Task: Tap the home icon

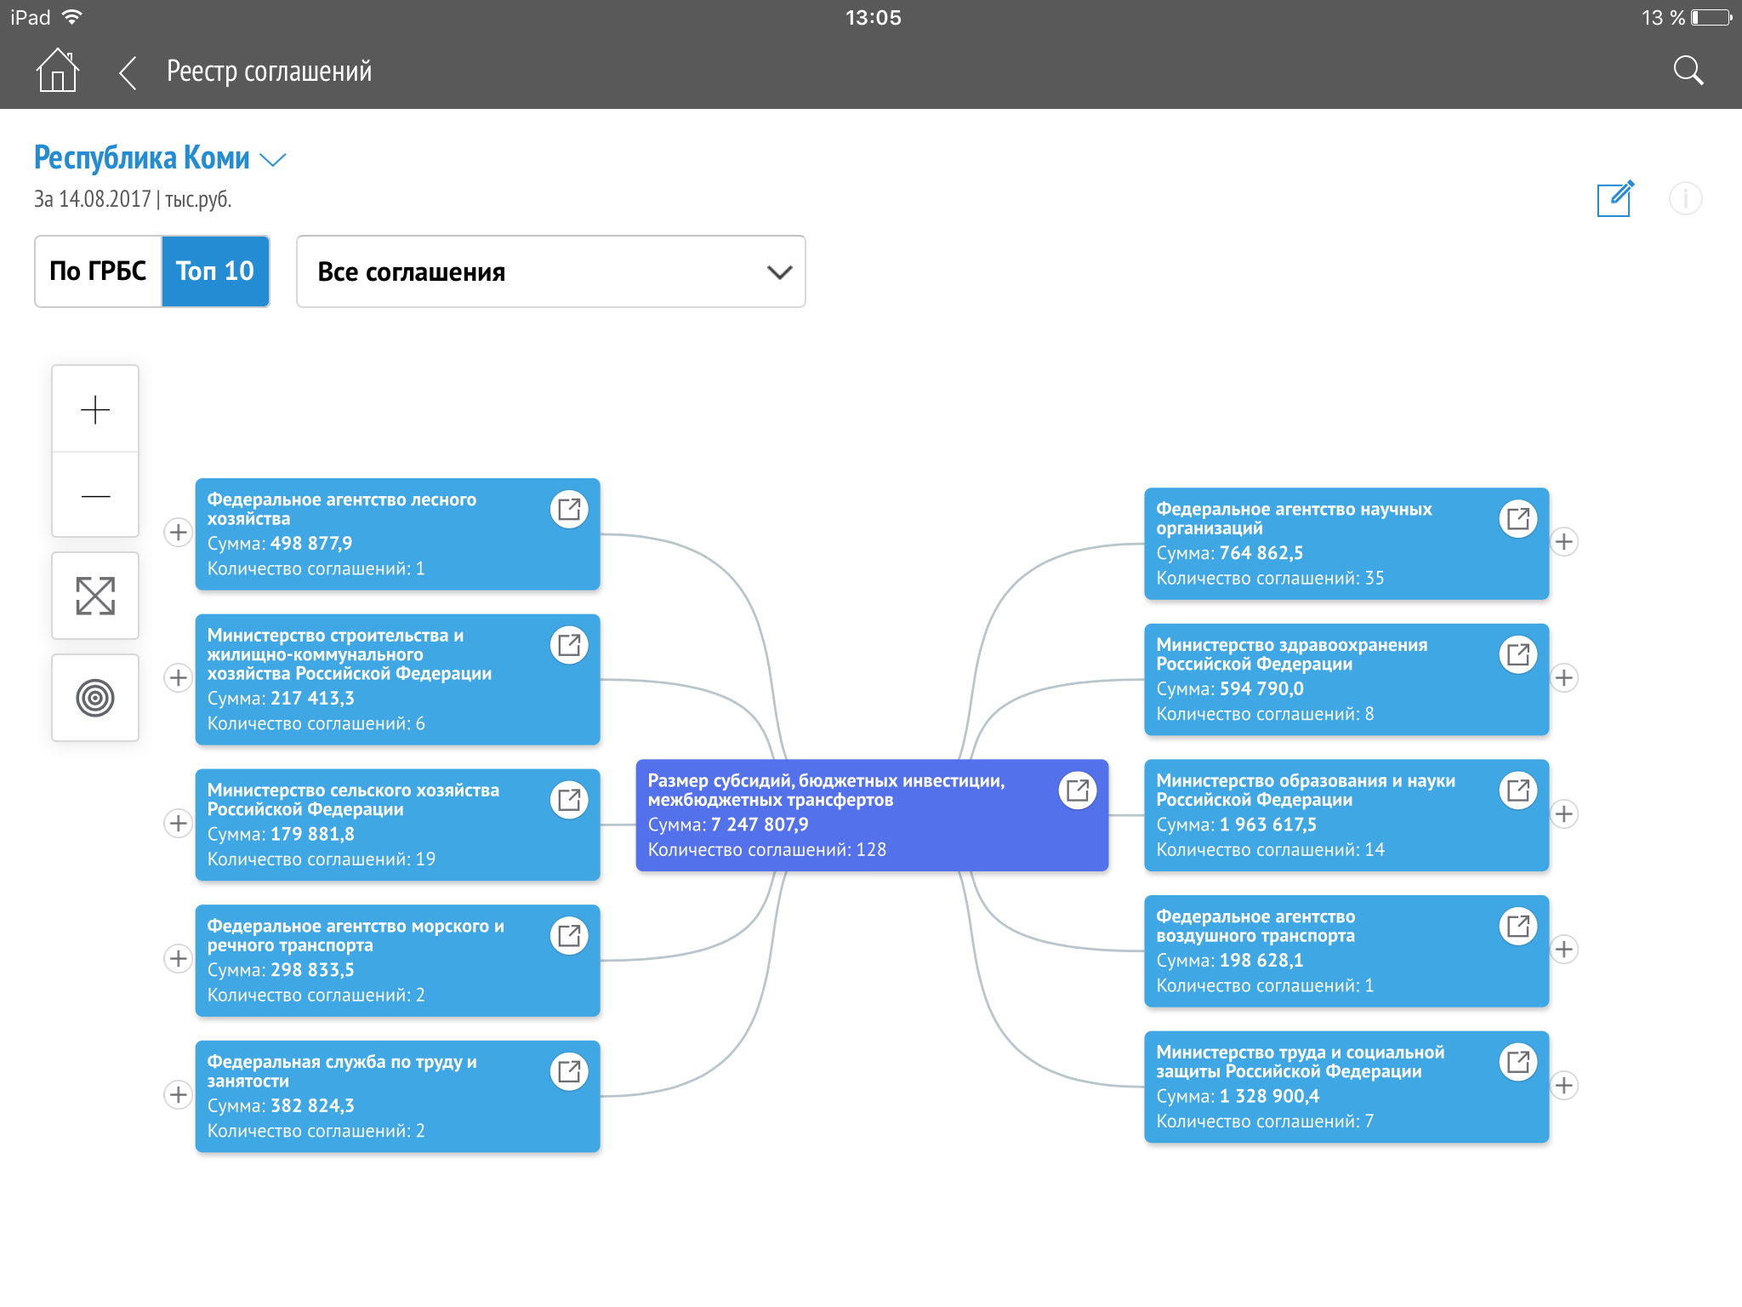Action: (x=57, y=71)
